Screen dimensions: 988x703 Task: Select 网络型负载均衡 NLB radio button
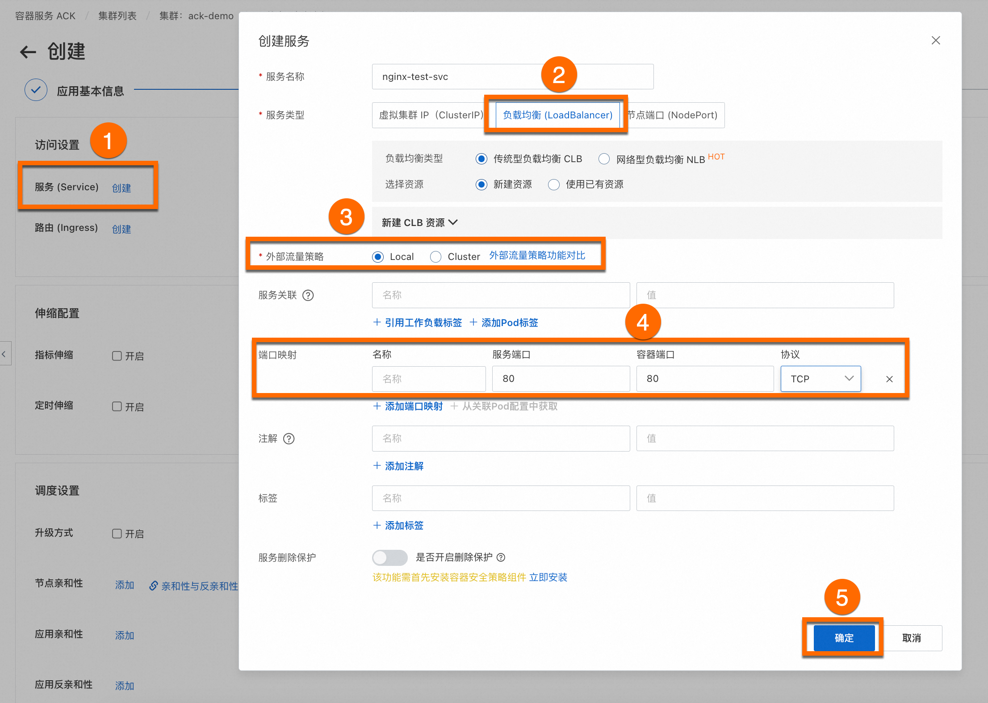point(604,159)
